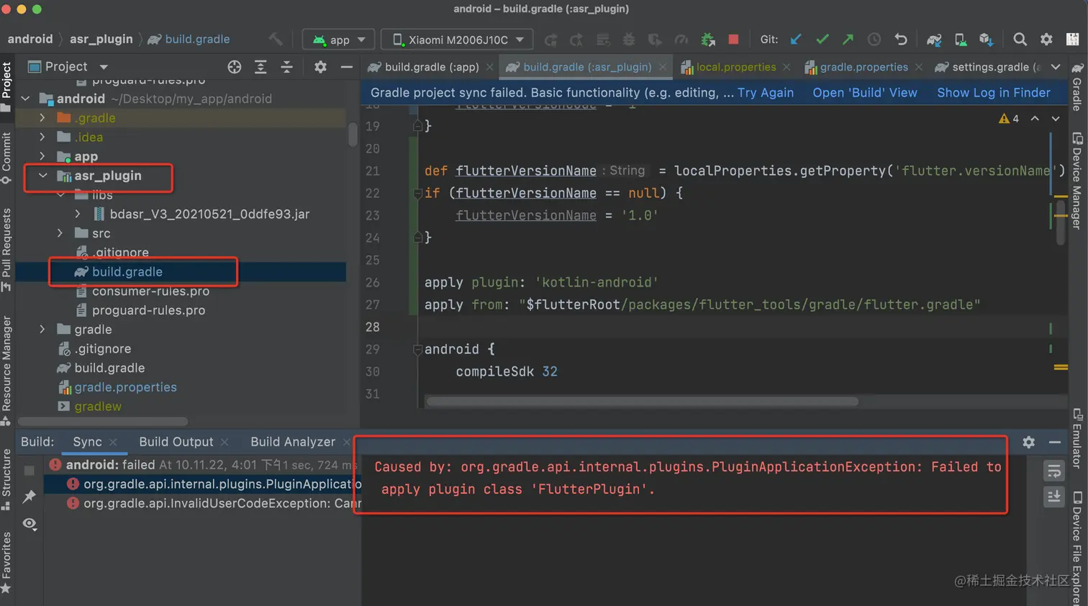Open Search Everywhere magnifier icon
Image resolution: width=1088 pixels, height=606 pixels.
(1020, 40)
